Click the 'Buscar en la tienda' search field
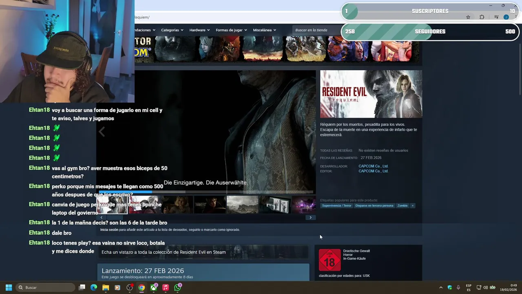This screenshot has width=522, height=294. 316,30
